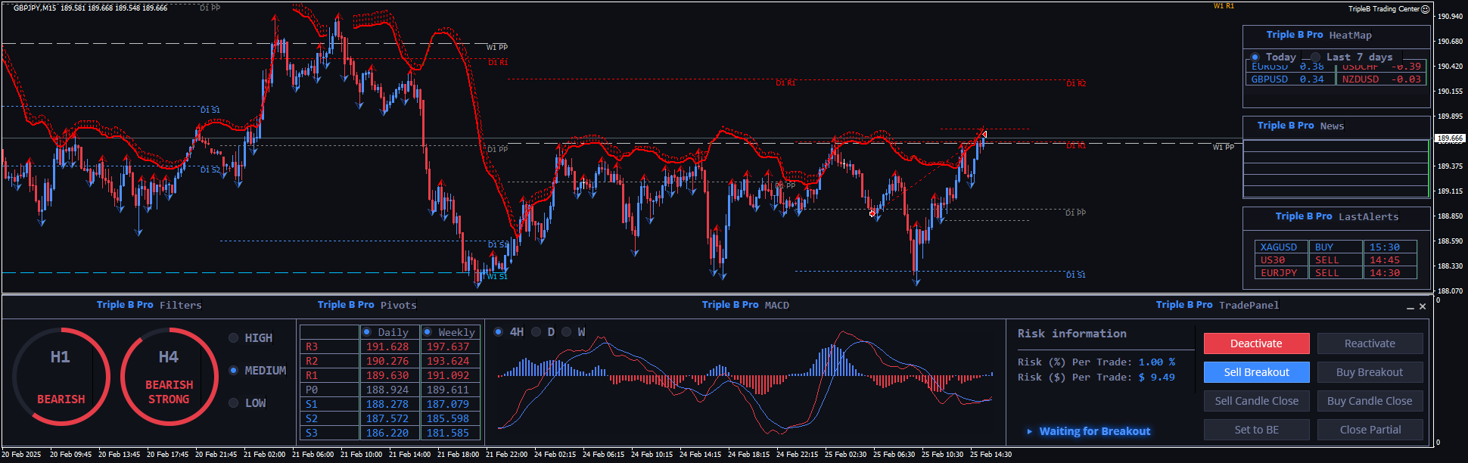Click the Set to BE button

(x=1256, y=430)
